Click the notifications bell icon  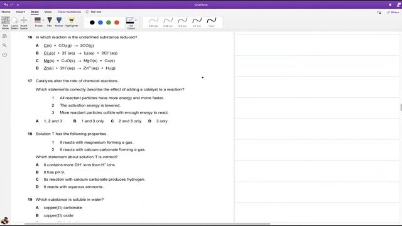pyautogui.click(x=390, y=4)
